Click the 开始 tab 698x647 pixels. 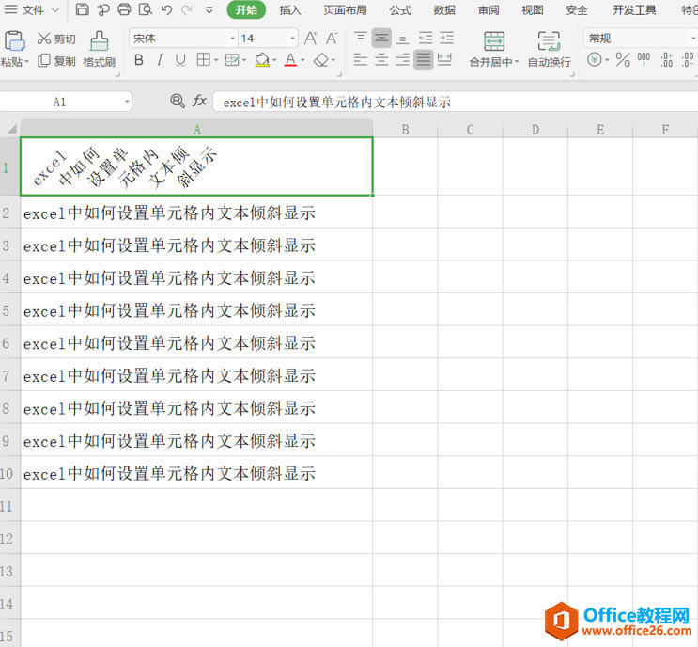pos(246,9)
